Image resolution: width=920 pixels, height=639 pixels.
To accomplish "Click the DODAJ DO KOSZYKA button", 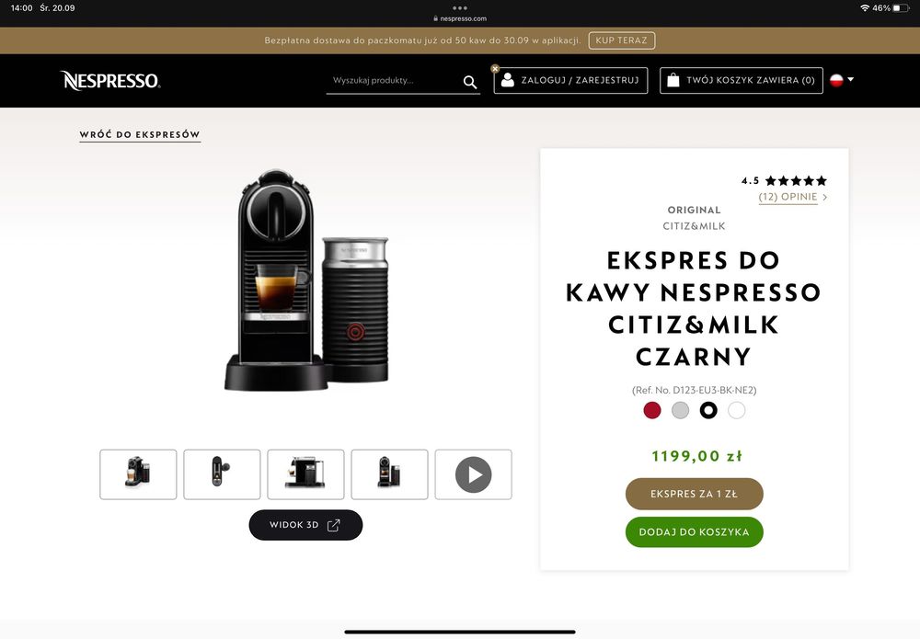I will [694, 531].
